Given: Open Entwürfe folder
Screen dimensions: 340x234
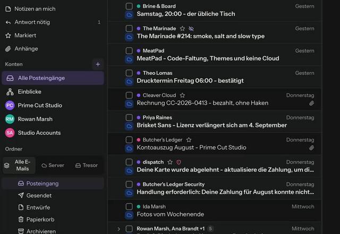Looking at the screenshot, I should [x=53, y=207].
